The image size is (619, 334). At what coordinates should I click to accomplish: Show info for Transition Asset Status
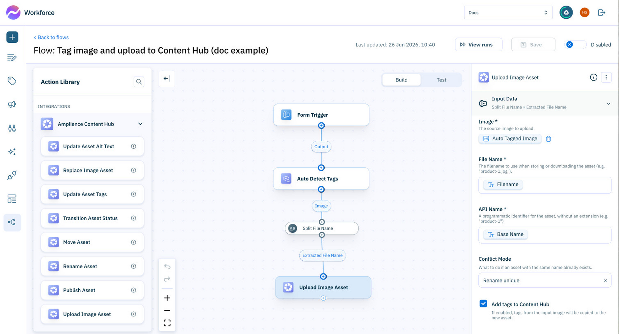tap(134, 218)
